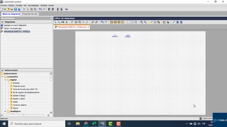Select Estado 0 (bajo) instruction
The width and height of the screenshot is (227, 127).
(19, 96)
